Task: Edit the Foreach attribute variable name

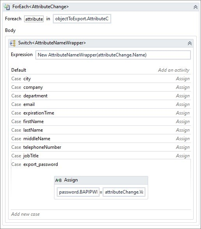Action: click(x=34, y=19)
